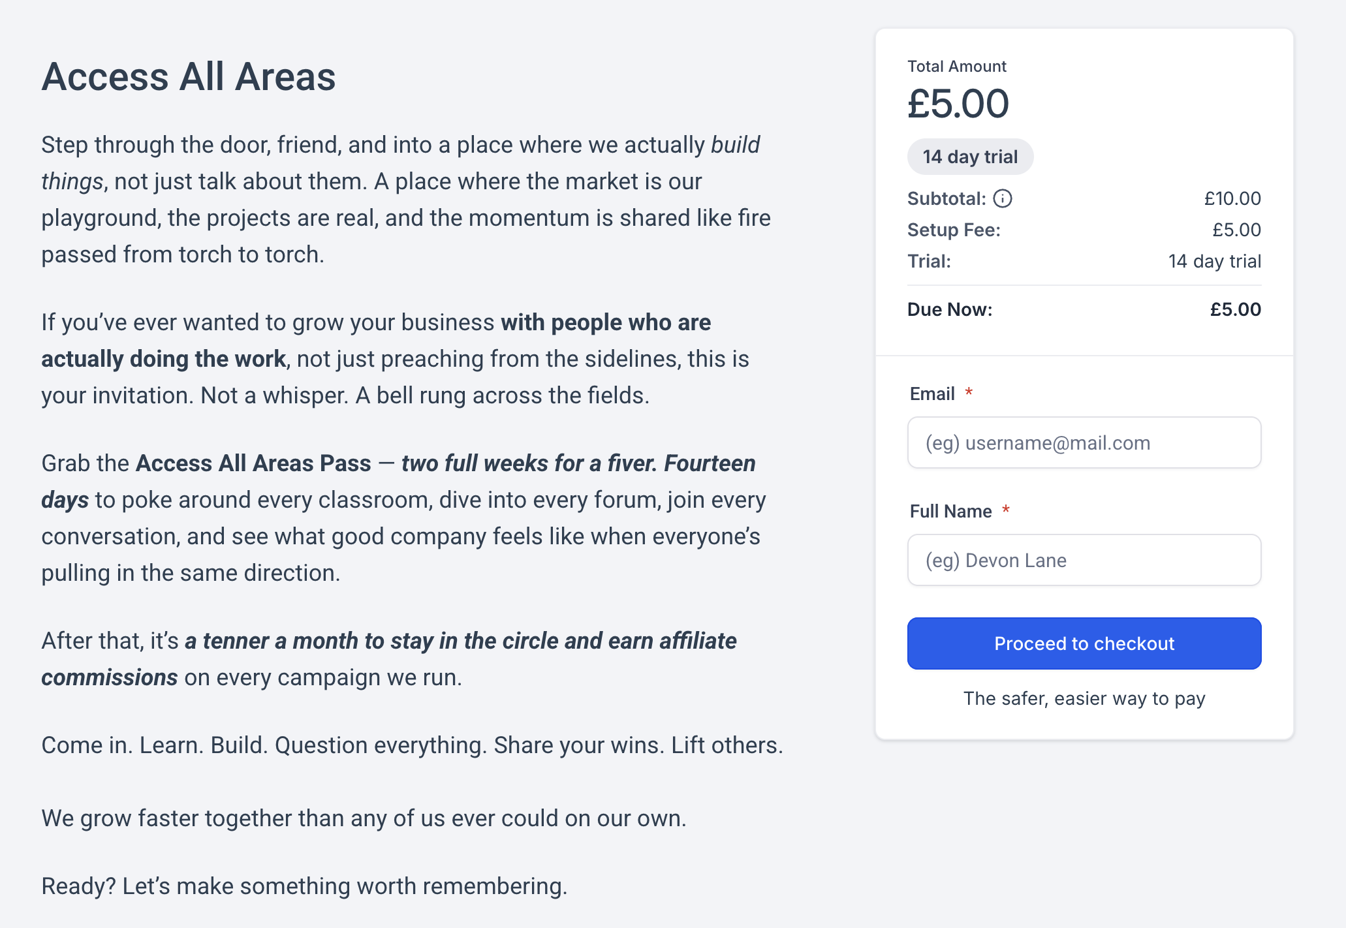Click the £10.00 subtotal value

point(1232,198)
